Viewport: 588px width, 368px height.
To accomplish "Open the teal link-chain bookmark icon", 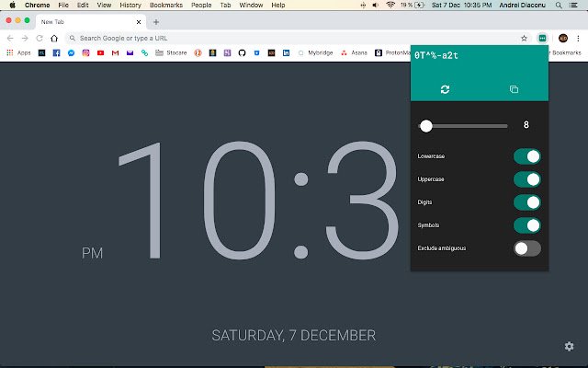I will tap(144, 53).
